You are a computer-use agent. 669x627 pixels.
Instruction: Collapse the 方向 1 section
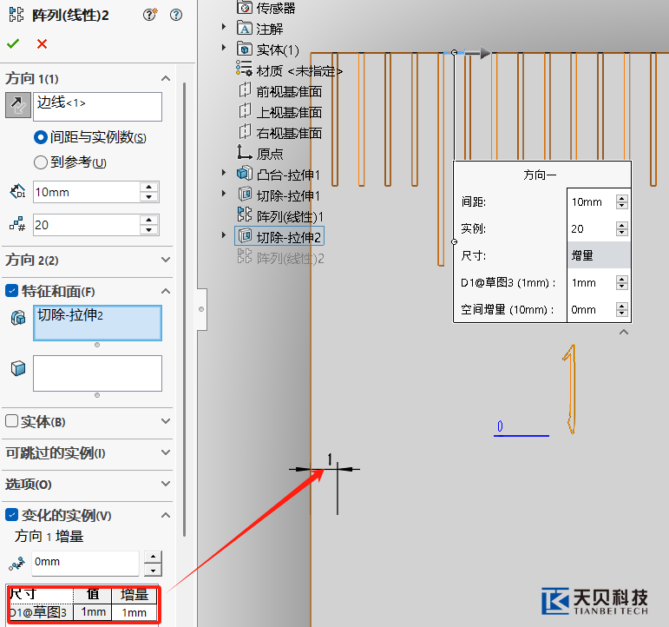pos(166,78)
